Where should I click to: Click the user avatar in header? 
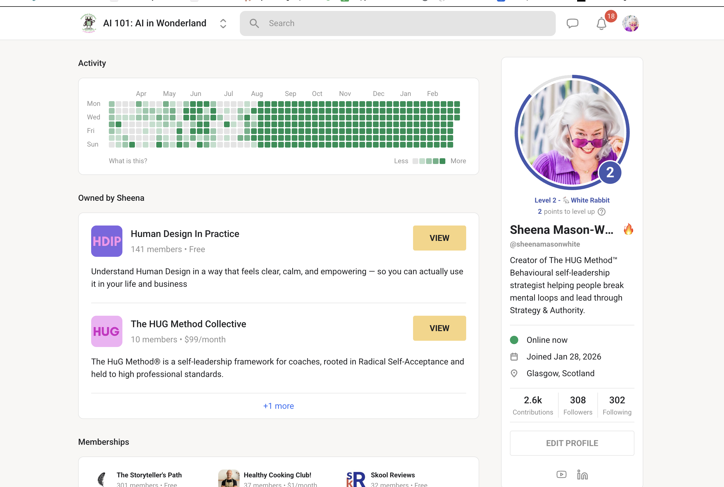630,23
